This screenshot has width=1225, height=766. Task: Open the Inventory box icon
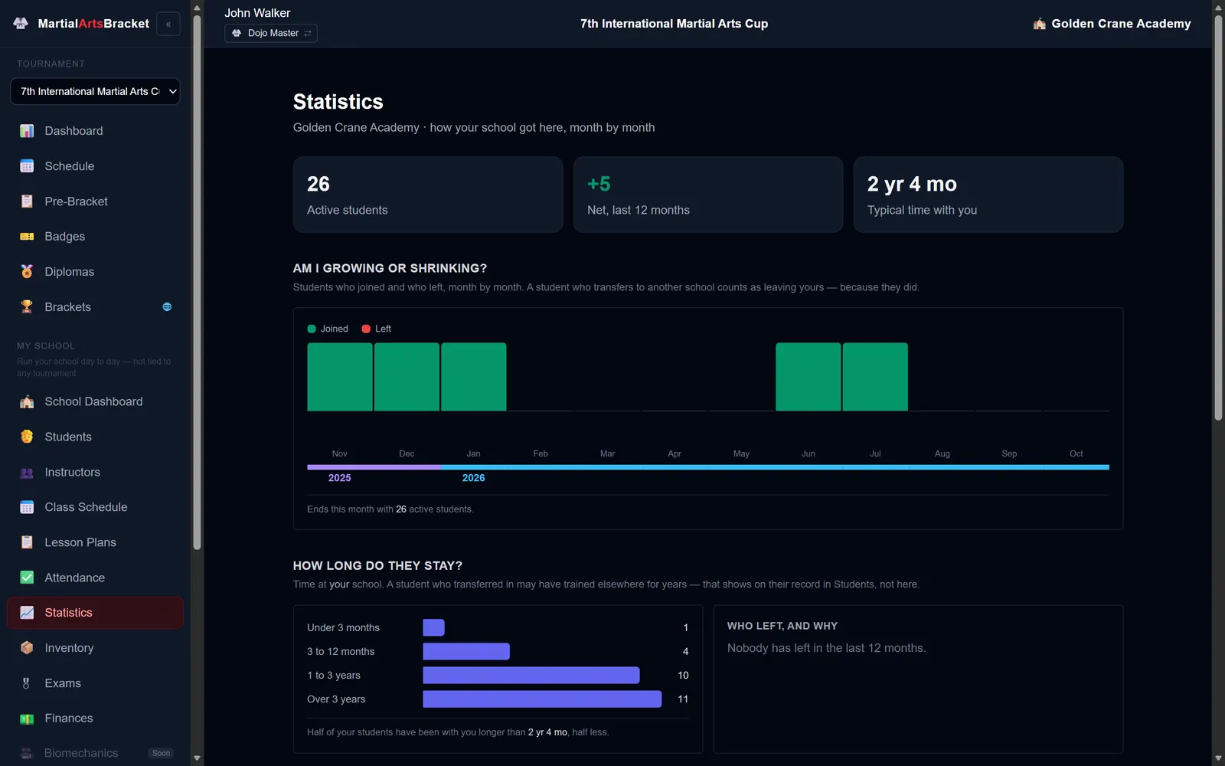[x=27, y=648]
